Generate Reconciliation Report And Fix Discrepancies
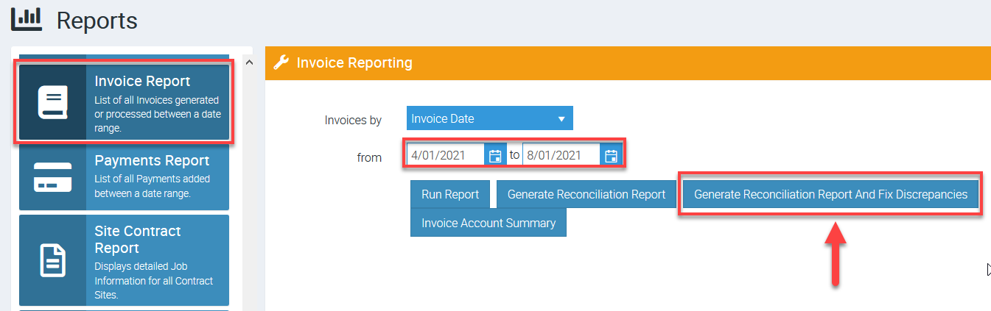Image resolution: width=991 pixels, height=311 pixels. (x=830, y=195)
